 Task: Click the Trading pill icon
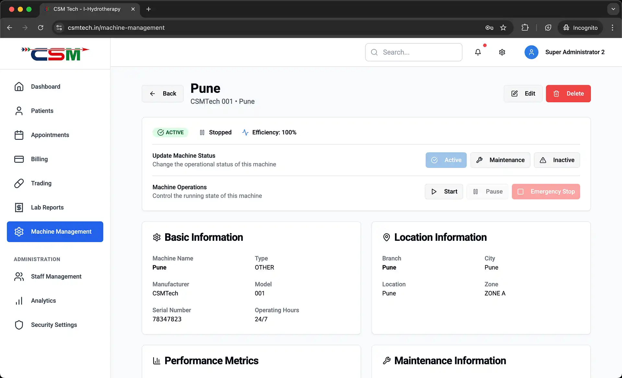pos(19,183)
